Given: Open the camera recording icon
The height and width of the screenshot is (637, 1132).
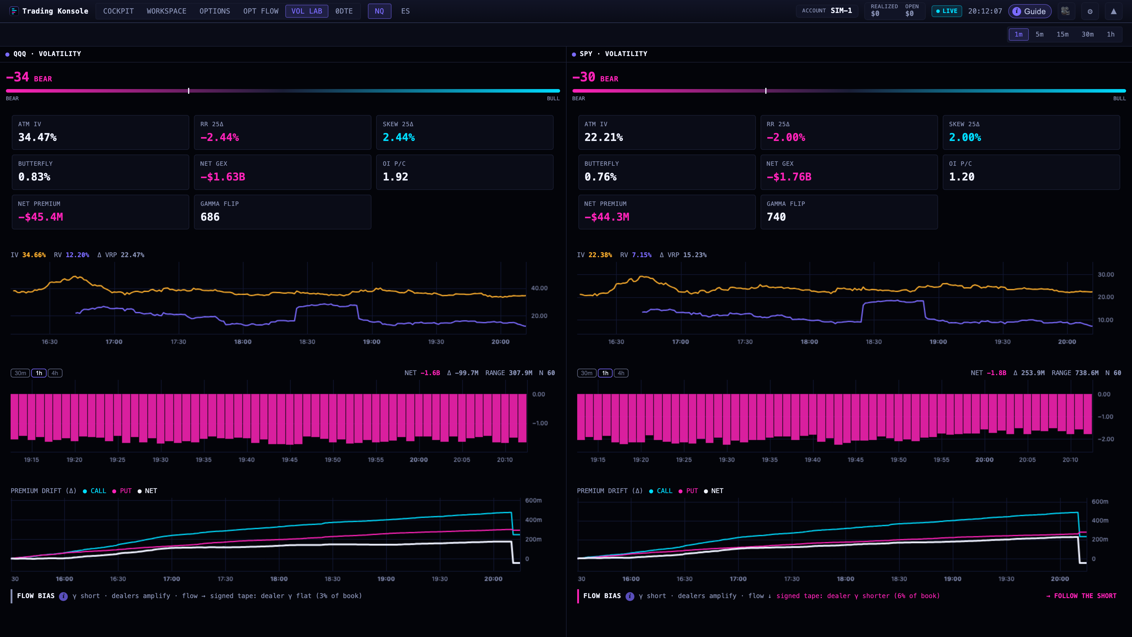Looking at the screenshot, I should (x=1066, y=12).
